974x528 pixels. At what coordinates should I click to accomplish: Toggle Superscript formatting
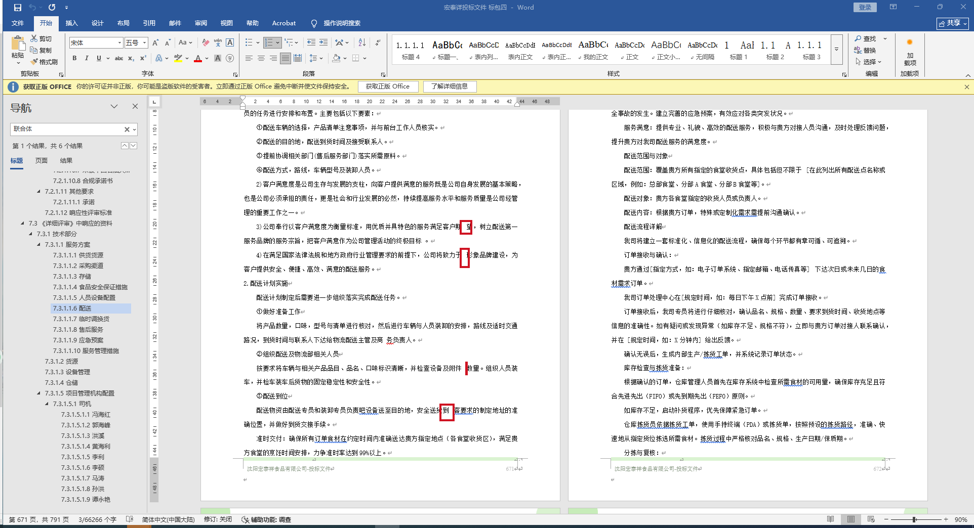(143, 58)
